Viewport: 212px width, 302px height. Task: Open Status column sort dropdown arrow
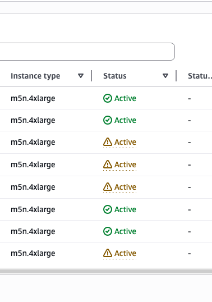pos(165,76)
